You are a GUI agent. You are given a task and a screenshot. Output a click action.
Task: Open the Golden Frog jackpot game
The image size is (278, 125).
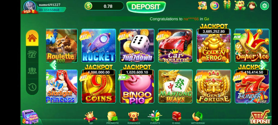click(x=214, y=46)
